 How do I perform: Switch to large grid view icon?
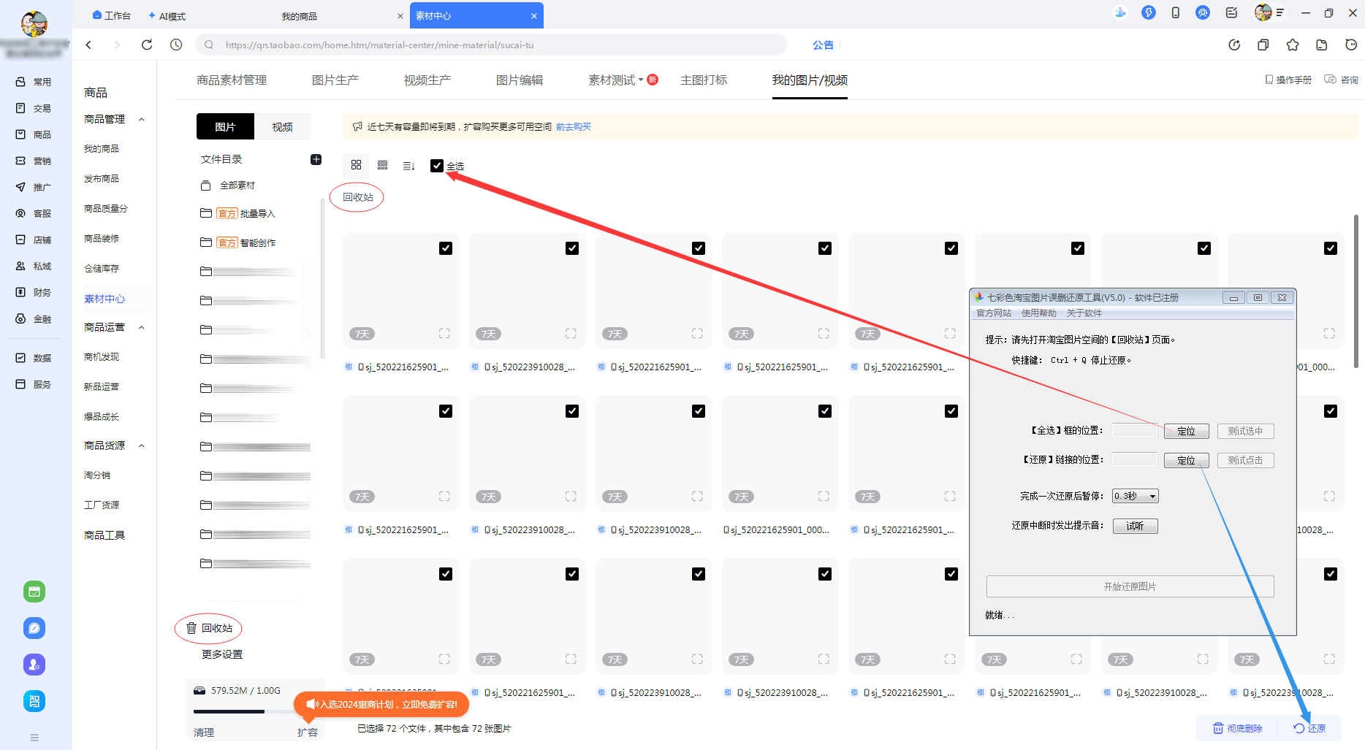point(356,165)
